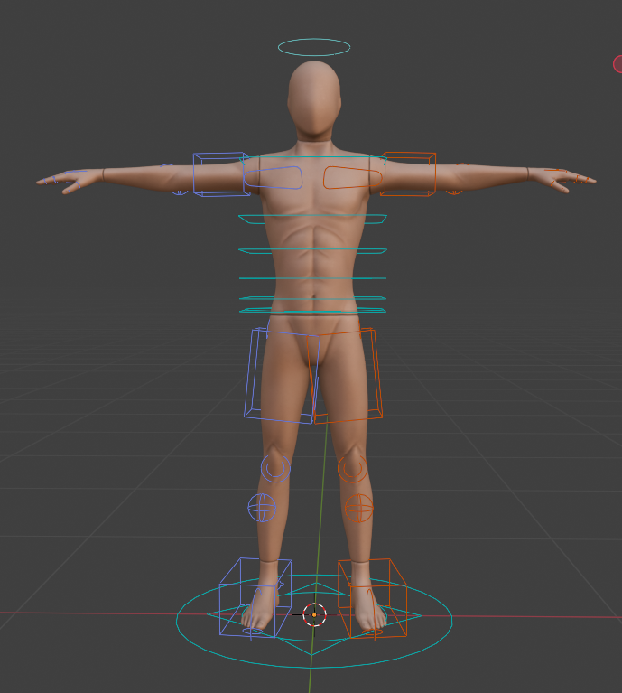Image resolution: width=622 pixels, height=693 pixels.
Task: Select the small orange elbow control widget
Action: pos(454,192)
